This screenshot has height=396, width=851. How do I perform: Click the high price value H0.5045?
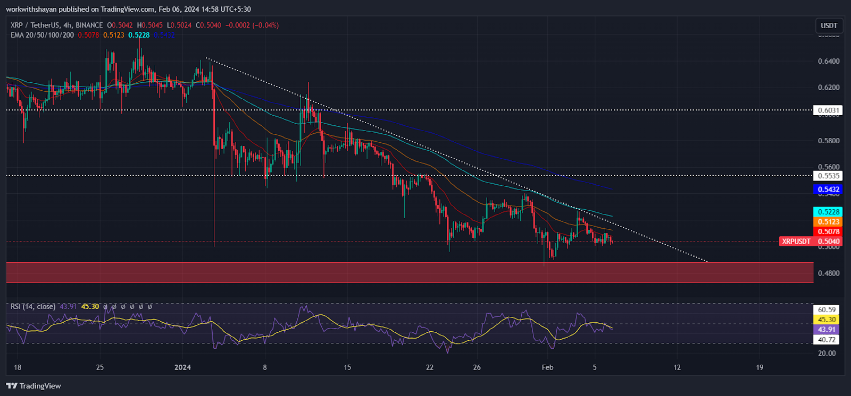click(x=150, y=25)
